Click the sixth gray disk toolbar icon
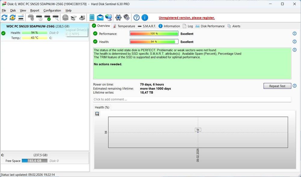Viewport: 301px width, 177px height. click(74, 17)
